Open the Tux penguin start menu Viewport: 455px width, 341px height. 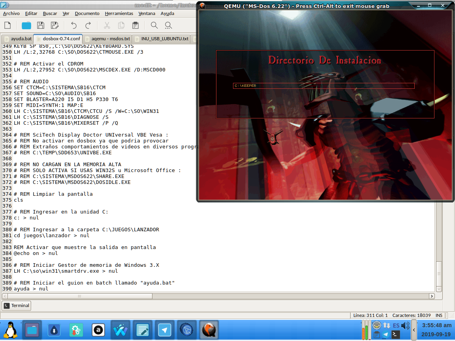pyautogui.click(x=11, y=330)
